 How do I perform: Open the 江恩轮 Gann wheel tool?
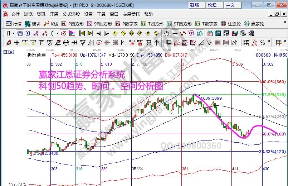[x=235, y=24]
